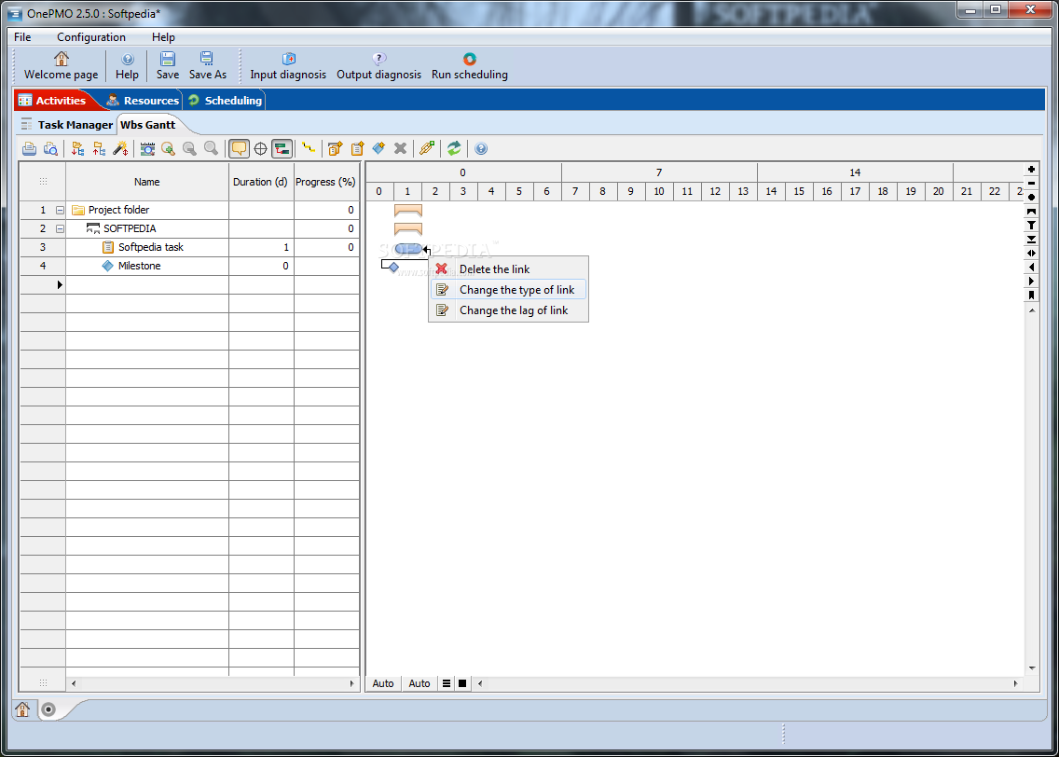
Task: Click the green refresh arrows icon
Action: click(x=454, y=148)
